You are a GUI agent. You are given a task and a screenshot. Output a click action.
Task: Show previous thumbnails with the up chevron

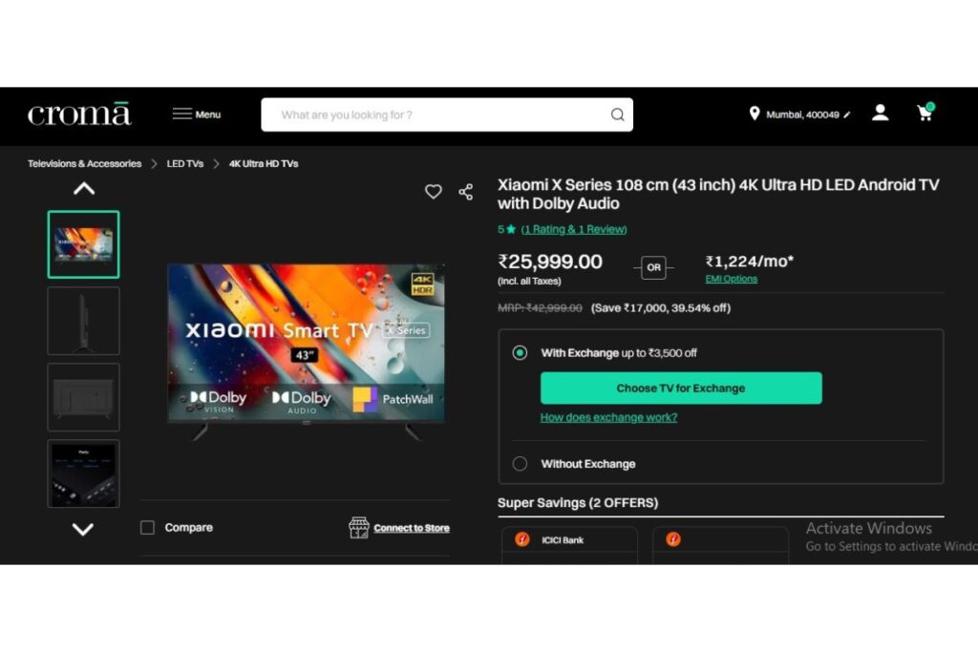[84, 188]
